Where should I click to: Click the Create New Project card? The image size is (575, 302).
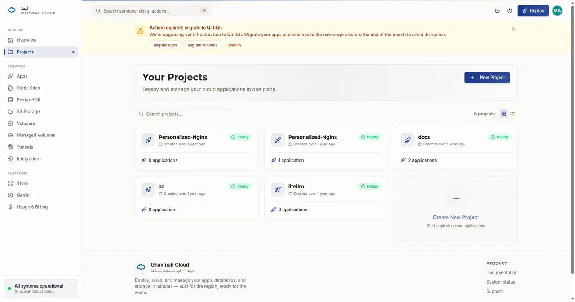456,208
